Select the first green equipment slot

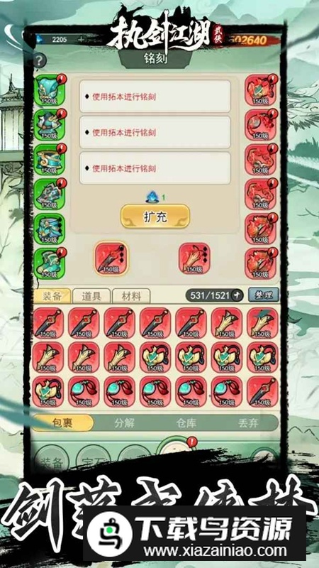click(49, 91)
